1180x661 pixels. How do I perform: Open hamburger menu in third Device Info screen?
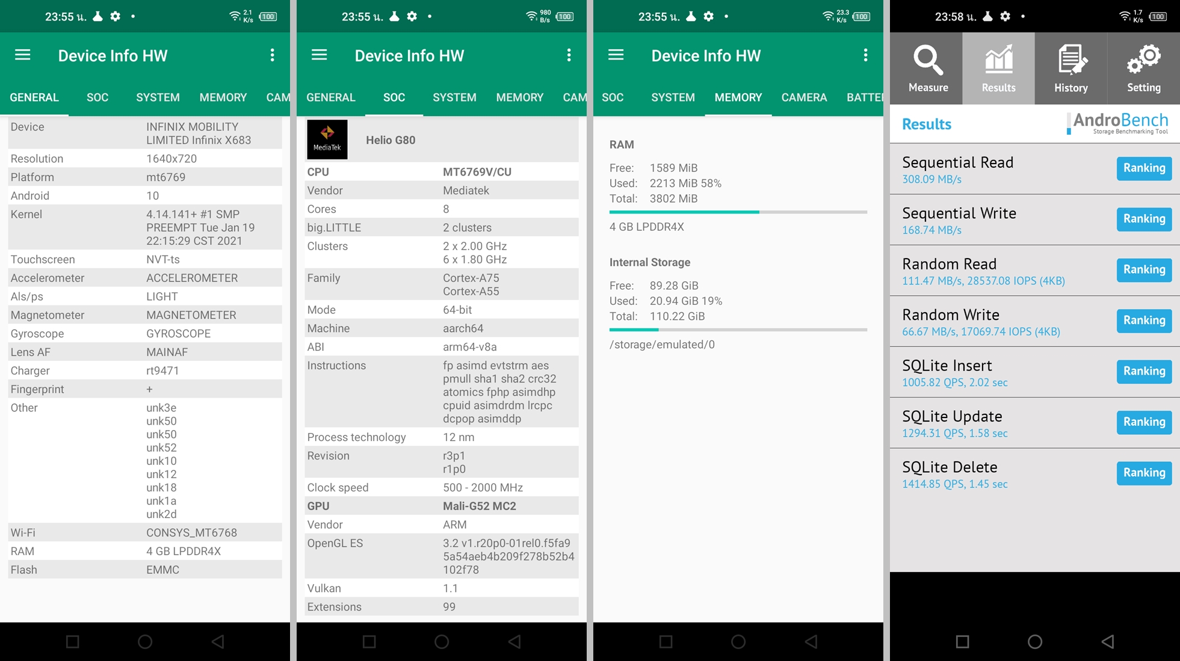tap(616, 55)
